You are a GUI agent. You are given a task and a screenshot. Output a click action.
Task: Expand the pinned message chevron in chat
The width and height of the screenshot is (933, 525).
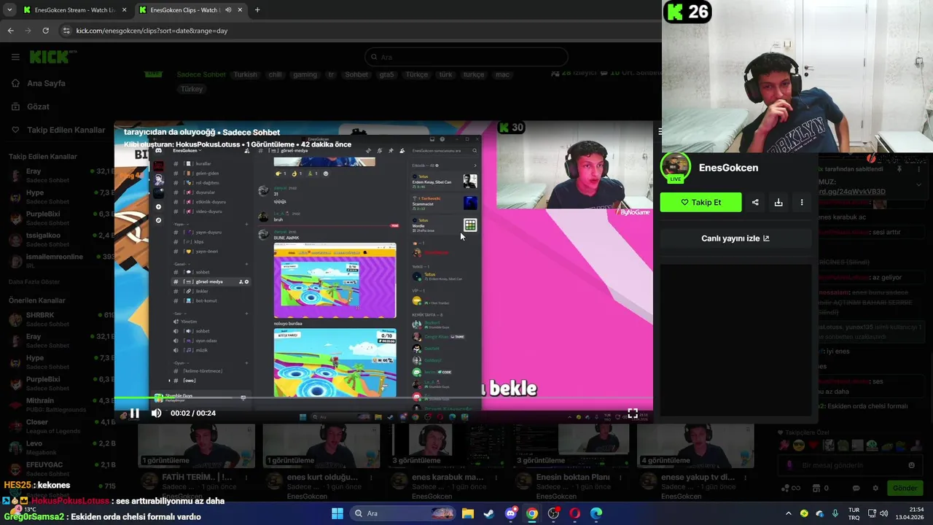pos(918,184)
